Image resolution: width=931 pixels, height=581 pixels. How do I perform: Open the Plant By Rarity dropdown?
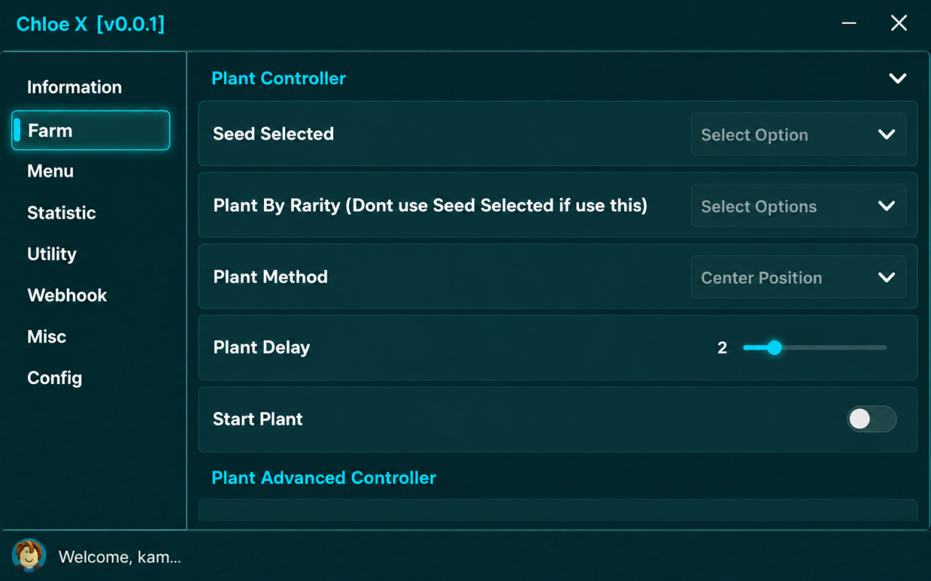pos(798,206)
